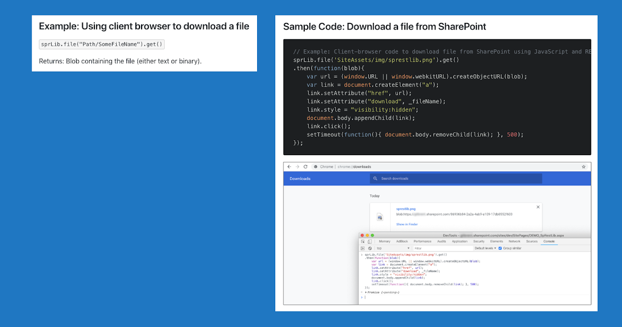Click 'Returns: Blob containing the file' text
This screenshot has height=327, width=622.
[120, 61]
